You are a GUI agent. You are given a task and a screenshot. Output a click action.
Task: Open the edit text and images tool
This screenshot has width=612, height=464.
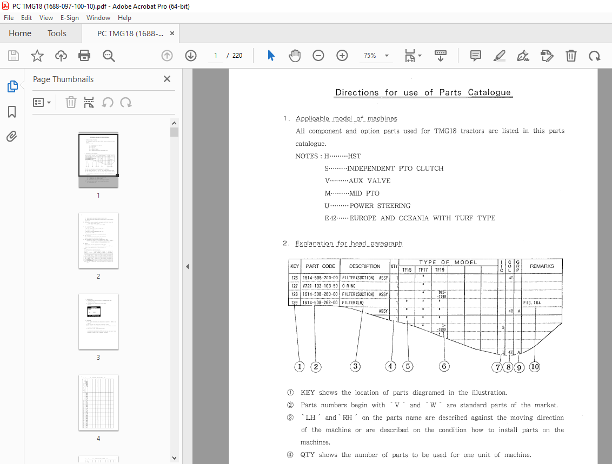tap(547, 56)
